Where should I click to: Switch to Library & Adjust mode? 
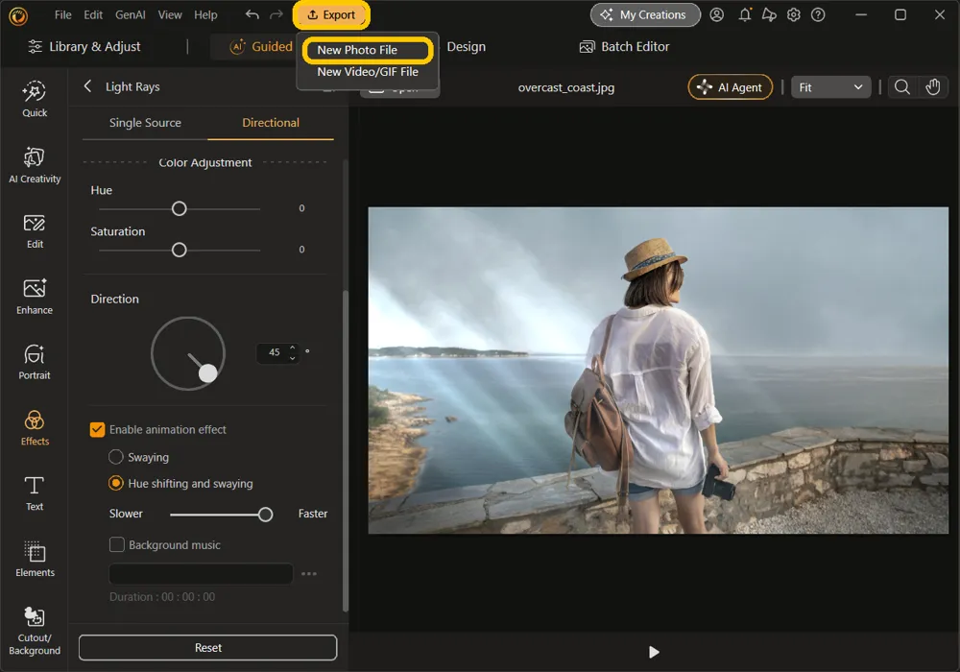[84, 46]
